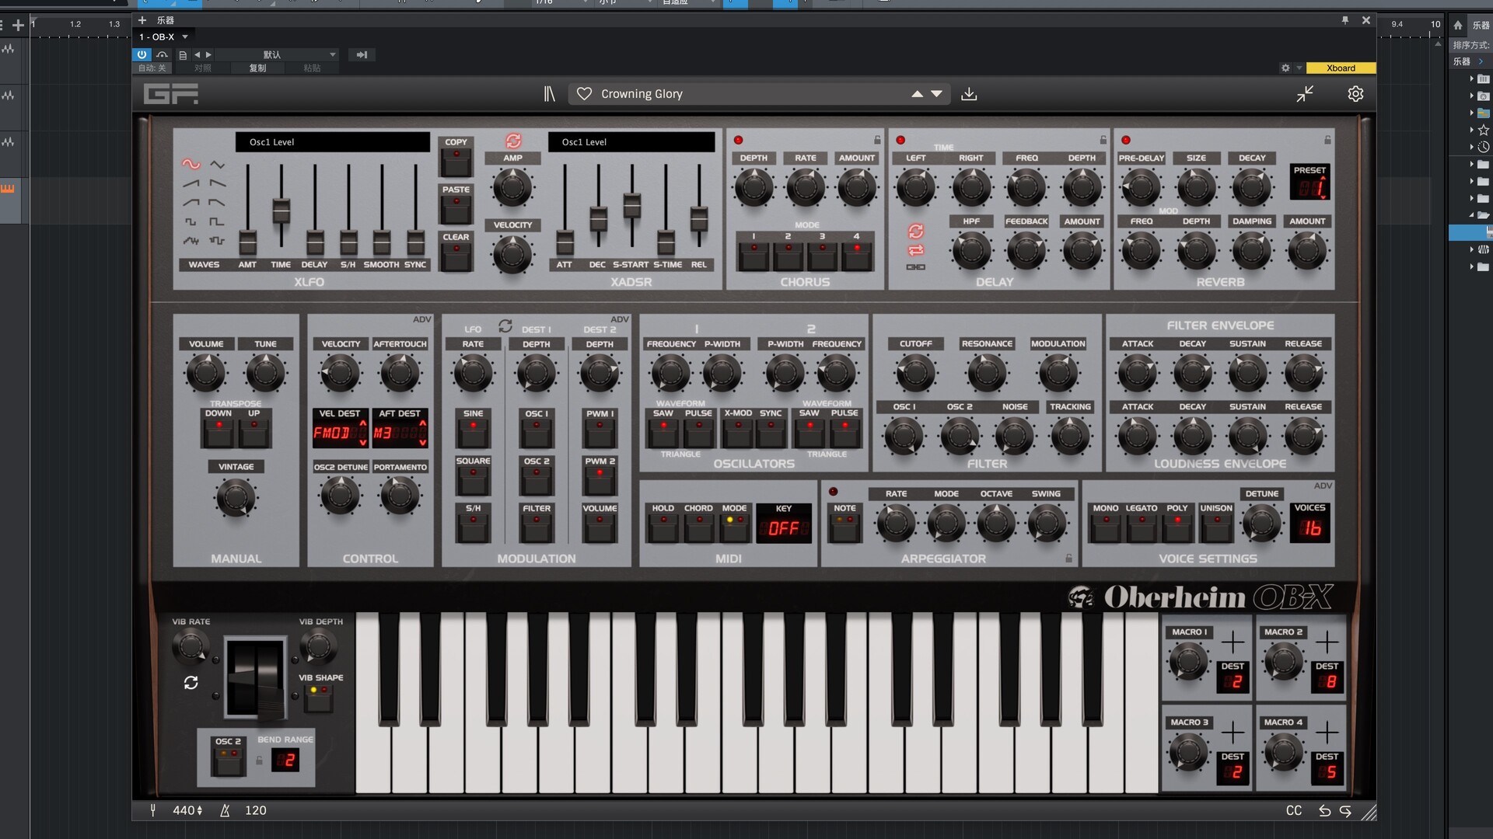Add destination for Macro 2 plus icon
1493x839 pixels.
click(x=1327, y=642)
